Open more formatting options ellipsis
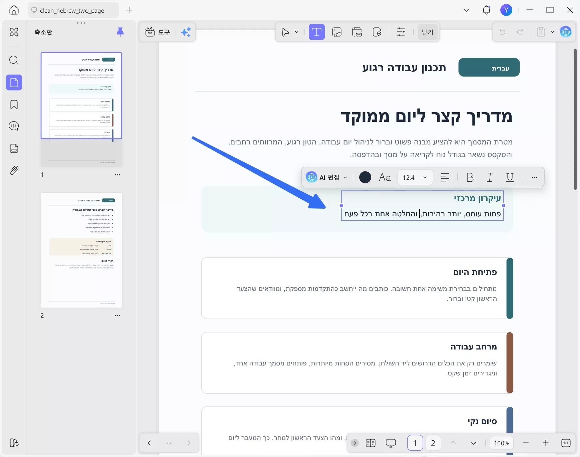The width and height of the screenshot is (580, 457). click(534, 177)
